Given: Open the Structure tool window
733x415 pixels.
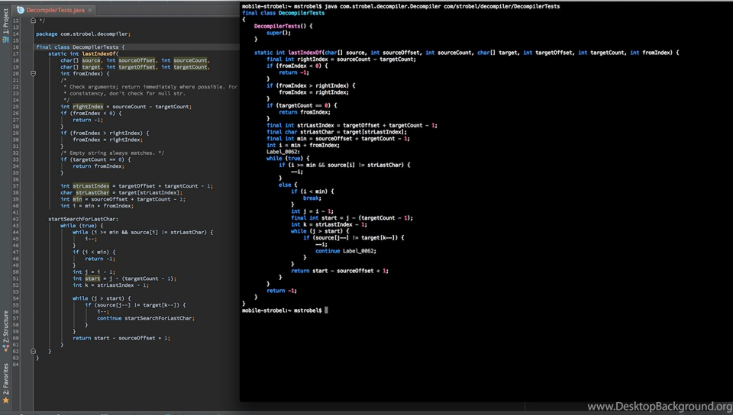Looking at the screenshot, I should 5,327.
